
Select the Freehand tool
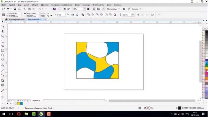tap(3, 42)
